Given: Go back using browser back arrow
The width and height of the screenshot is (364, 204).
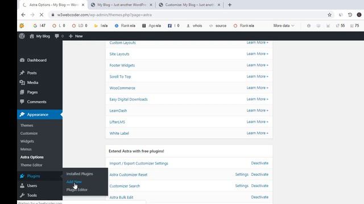Looking at the screenshot, I should 23,15.
